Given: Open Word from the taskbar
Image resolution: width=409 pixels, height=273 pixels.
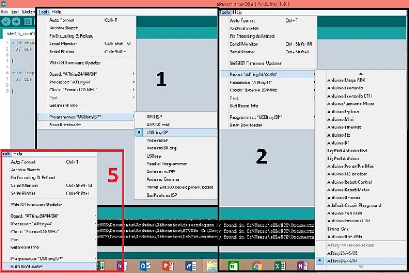Looking at the screenshot, I should (x=191, y=266).
